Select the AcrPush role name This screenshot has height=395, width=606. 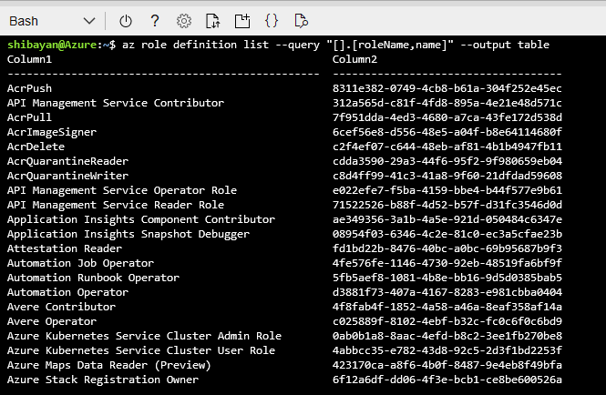(29, 88)
